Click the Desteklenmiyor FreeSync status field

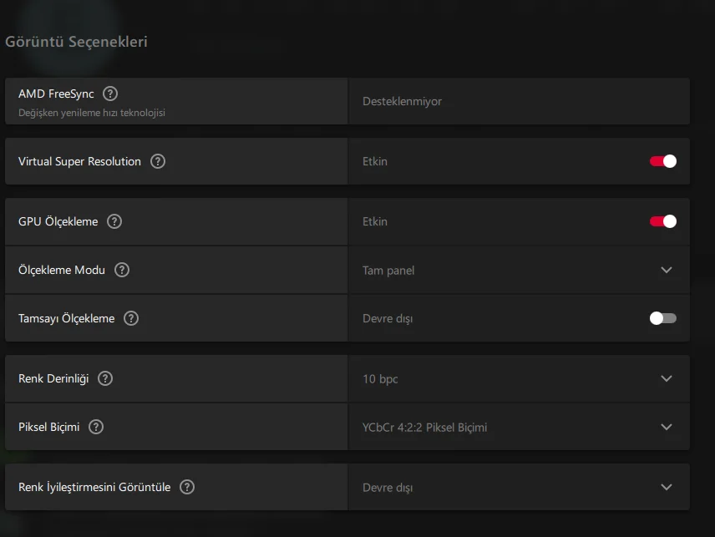(403, 101)
